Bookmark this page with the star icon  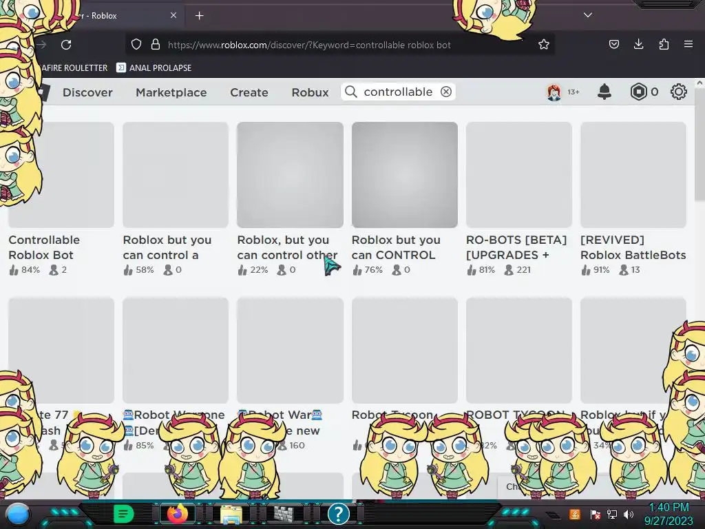[x=544, y=44]
